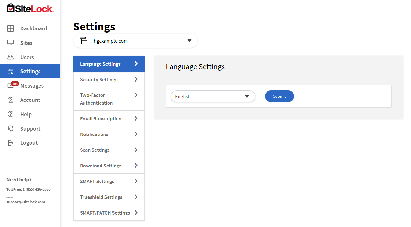The height and width of the screenshot is (227, 411).
Task: Open Scan Settings tab
Action: tap(109, 150)
